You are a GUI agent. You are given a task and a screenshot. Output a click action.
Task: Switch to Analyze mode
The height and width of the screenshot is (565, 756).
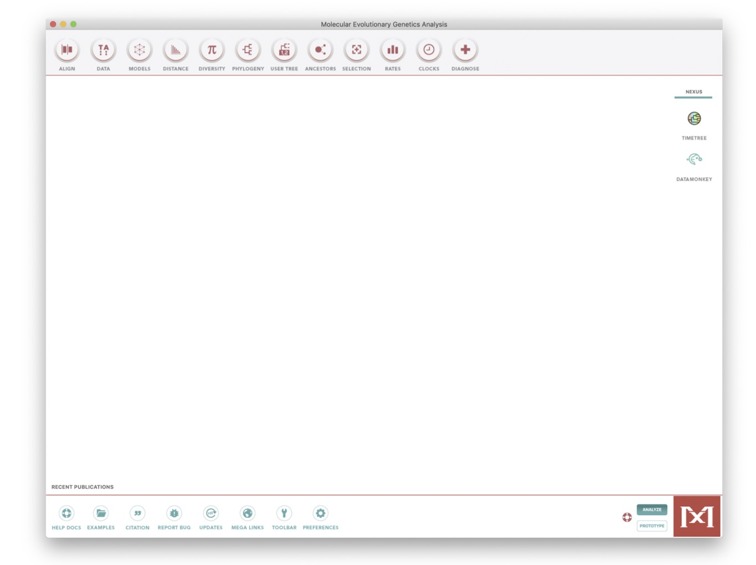point(652,510)
